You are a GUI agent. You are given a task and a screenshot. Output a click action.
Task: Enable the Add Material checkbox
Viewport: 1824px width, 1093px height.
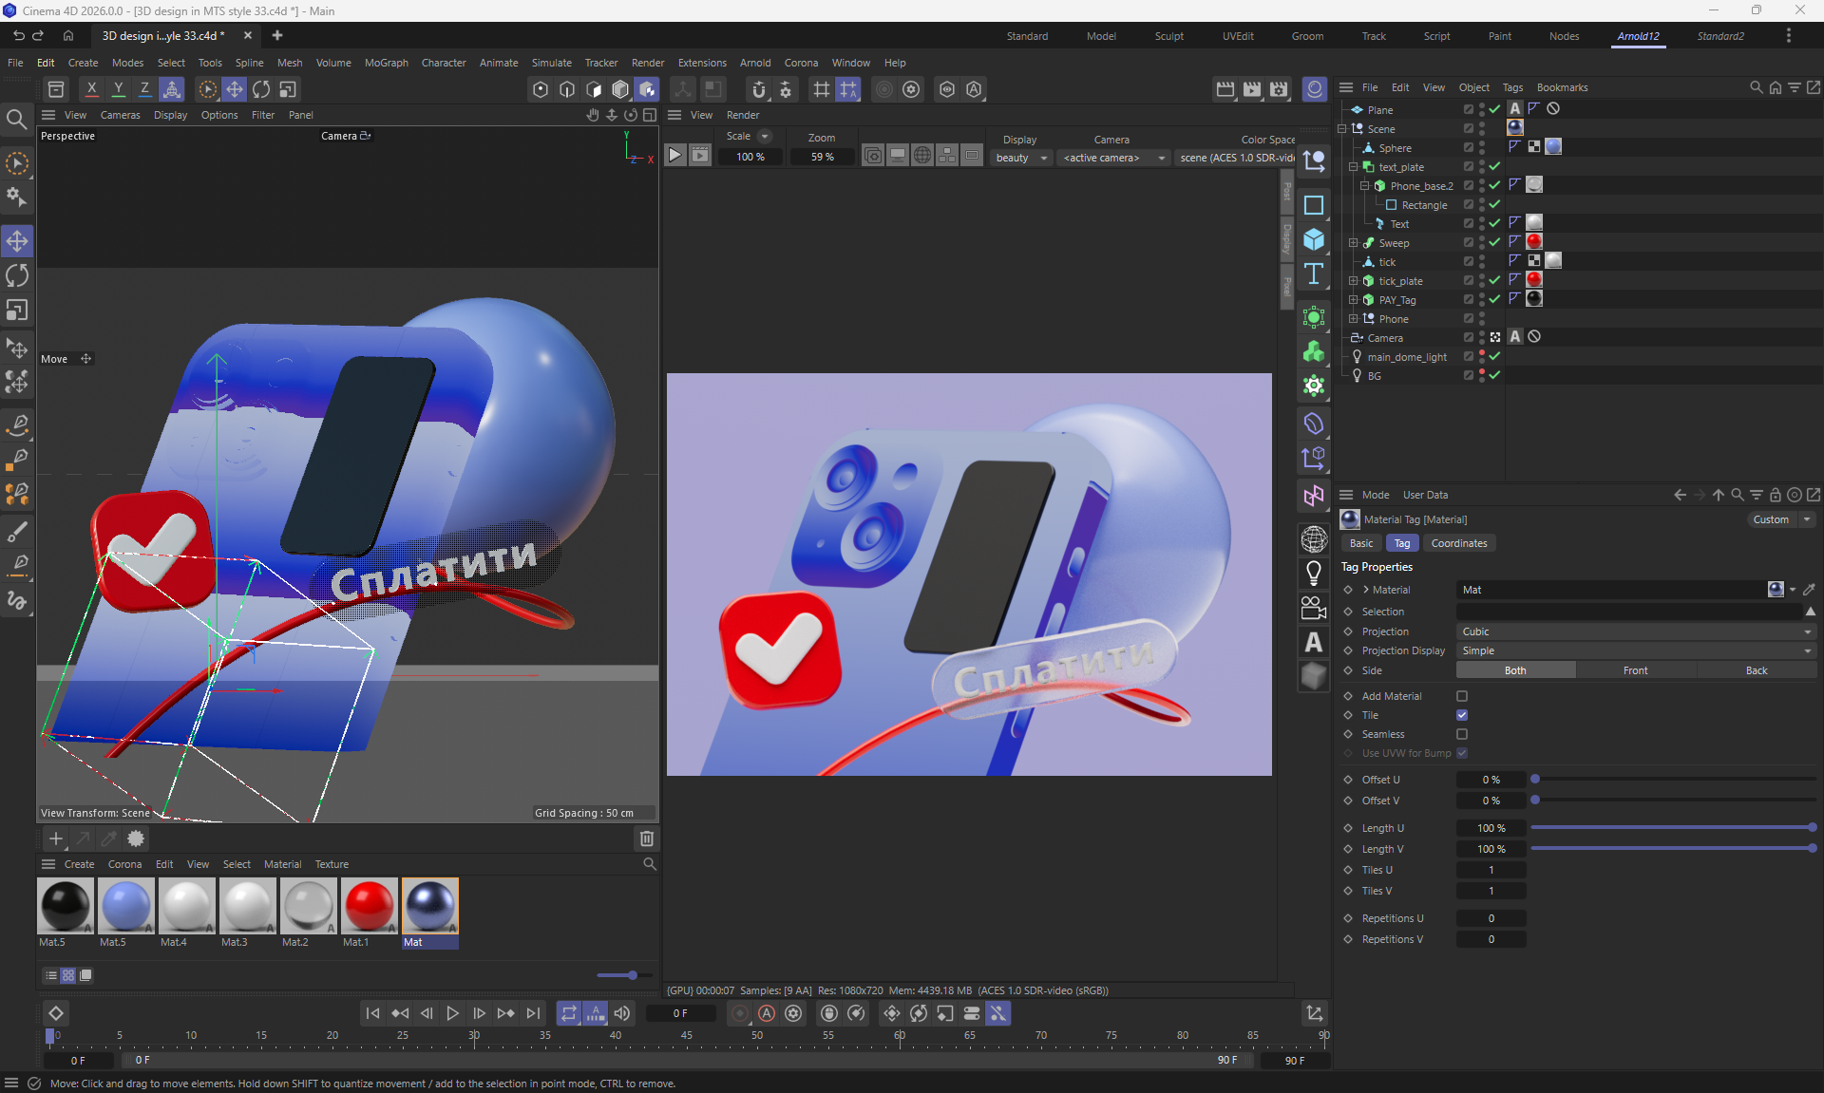1462,696
